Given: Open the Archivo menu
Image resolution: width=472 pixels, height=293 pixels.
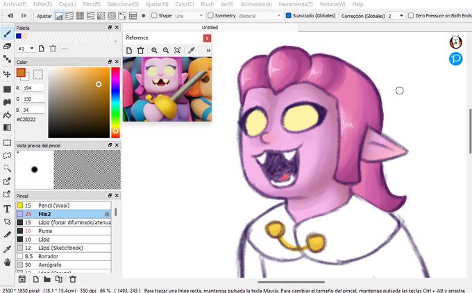Looking at the screenshot, I should pyautogui.click(x=15, y=4).
